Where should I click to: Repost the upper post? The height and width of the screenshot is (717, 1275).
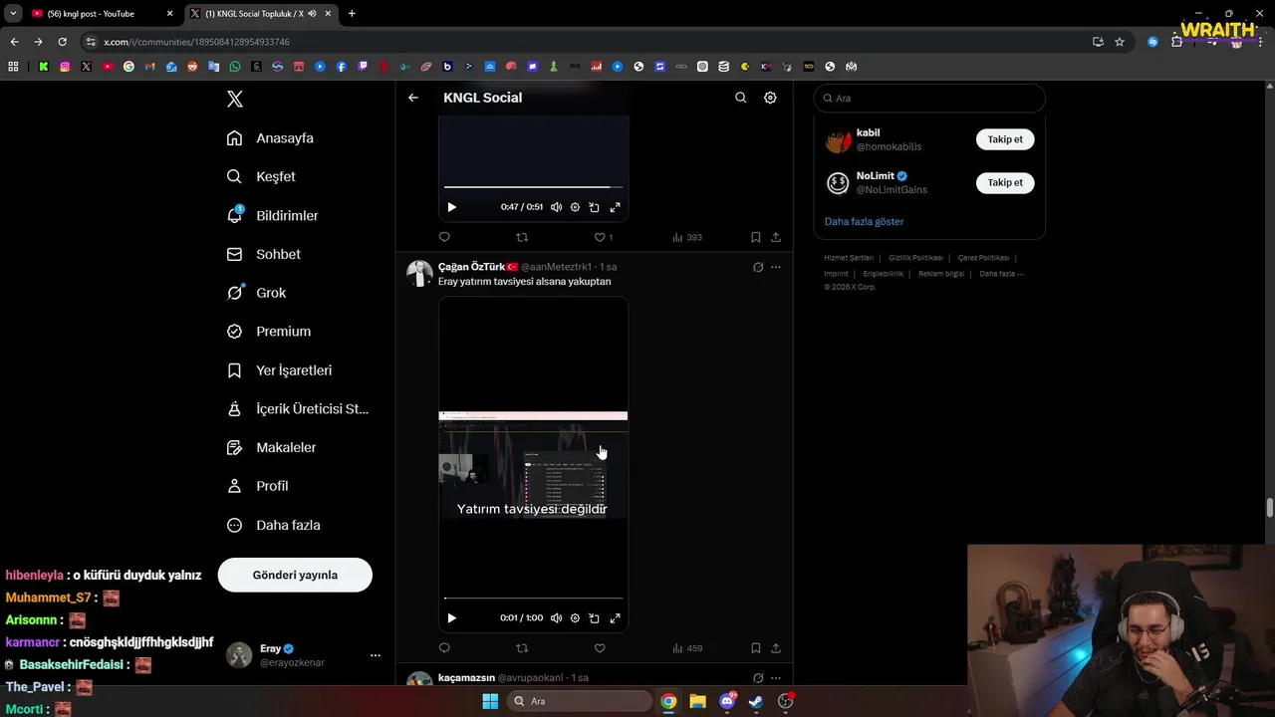tap(522, 237)
